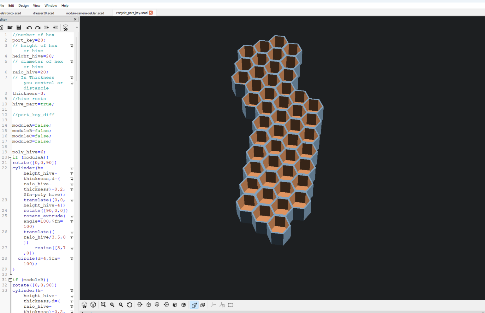Click the moduleA=false; line
The width and height of the screenshot is (485, 313).
pyautogui.click(x=32, y=125)
